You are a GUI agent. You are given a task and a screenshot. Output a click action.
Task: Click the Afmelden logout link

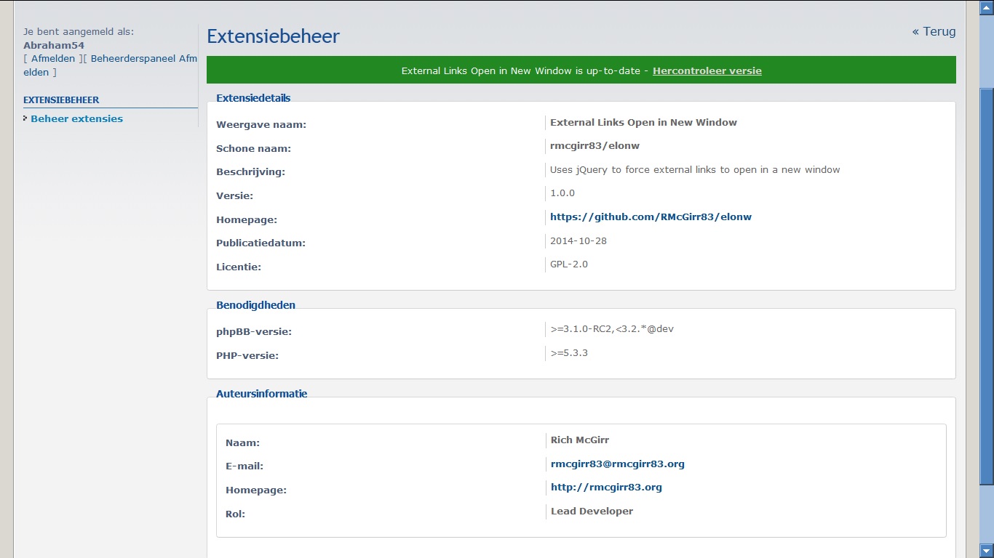[x=53, y=58]
